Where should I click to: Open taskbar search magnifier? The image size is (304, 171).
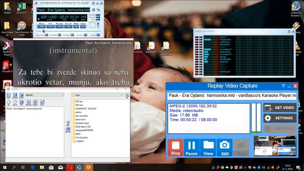pos(14,167)
